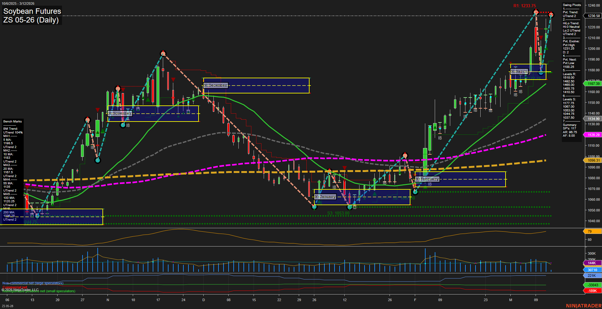Click the Pvt High 1231.25 value
The image size is (602, 309).
click(x=568, y=47)
